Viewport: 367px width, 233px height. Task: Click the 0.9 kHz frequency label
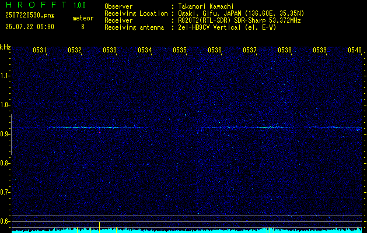pos(4,134)
